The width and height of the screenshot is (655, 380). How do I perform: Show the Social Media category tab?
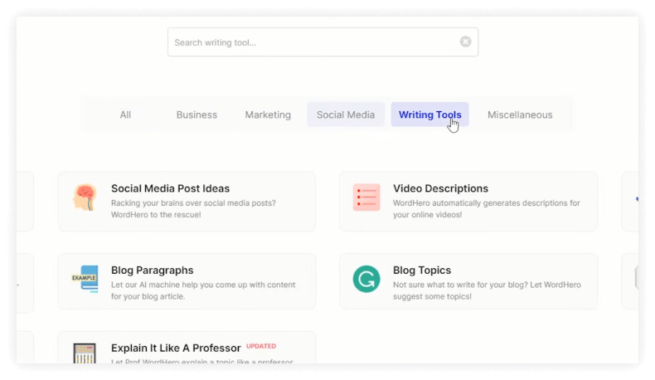point(346,114)
